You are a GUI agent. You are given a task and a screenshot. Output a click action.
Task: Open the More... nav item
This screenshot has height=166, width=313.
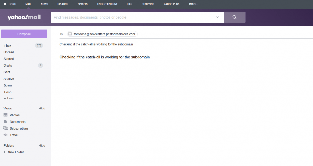click(193, 4)
